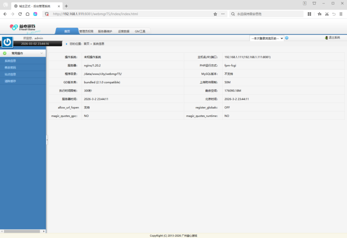Go to the browser home page icon
The width and height of the screenshot is (347, 238).
27,14
